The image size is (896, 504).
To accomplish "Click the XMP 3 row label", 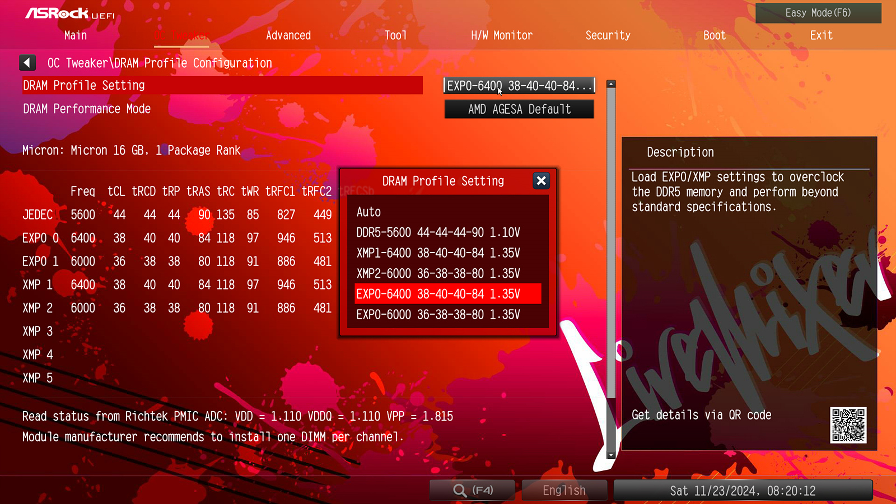I will pyautogui.click(x=38, y=332).
